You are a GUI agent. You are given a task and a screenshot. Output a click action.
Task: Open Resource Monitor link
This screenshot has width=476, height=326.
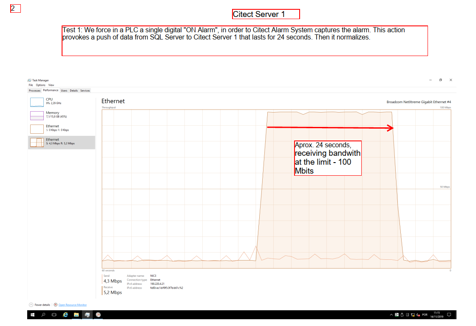(73, 305)
